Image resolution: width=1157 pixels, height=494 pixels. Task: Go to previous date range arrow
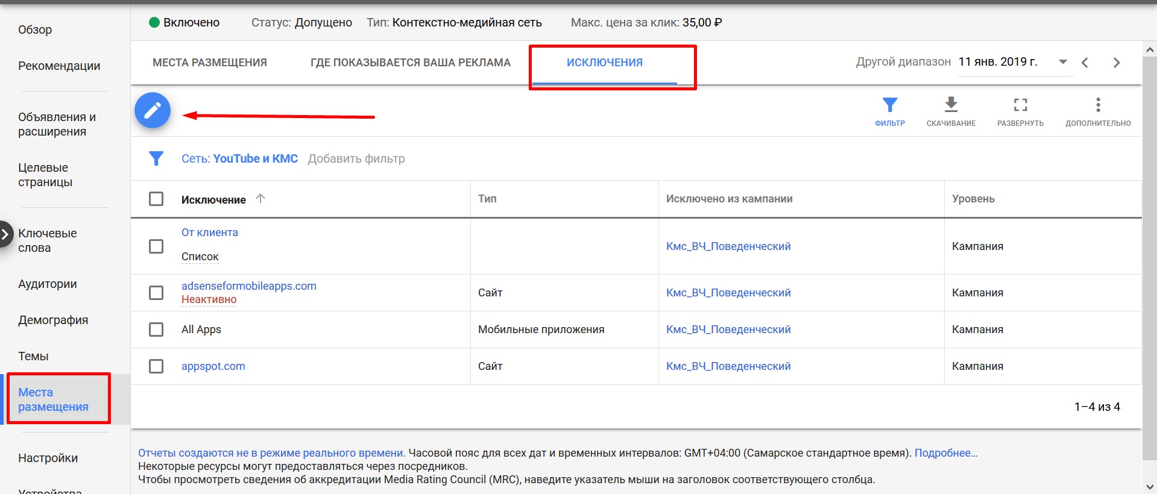click(x=1085, y=62)
